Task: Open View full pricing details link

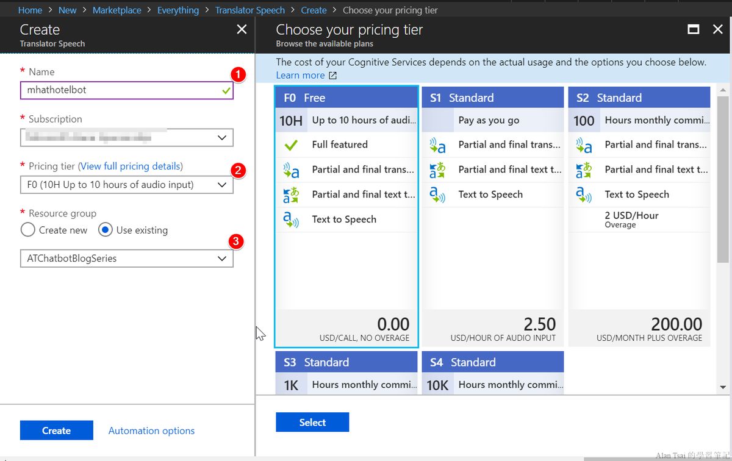Action: click(x=131, y=166)
